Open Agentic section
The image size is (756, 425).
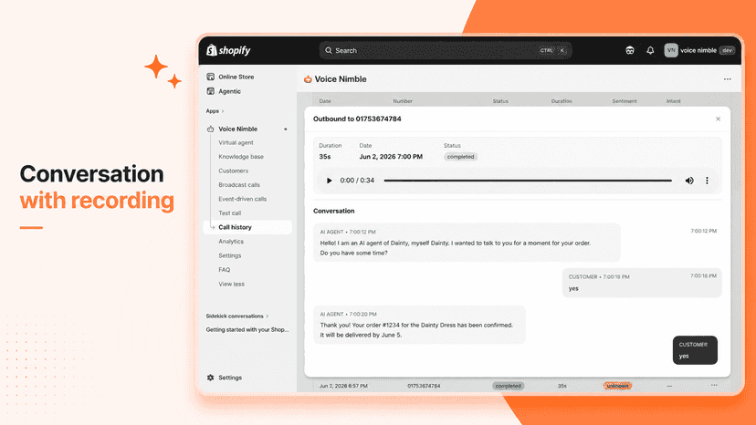pyautogui.click(x=229, y=91)
